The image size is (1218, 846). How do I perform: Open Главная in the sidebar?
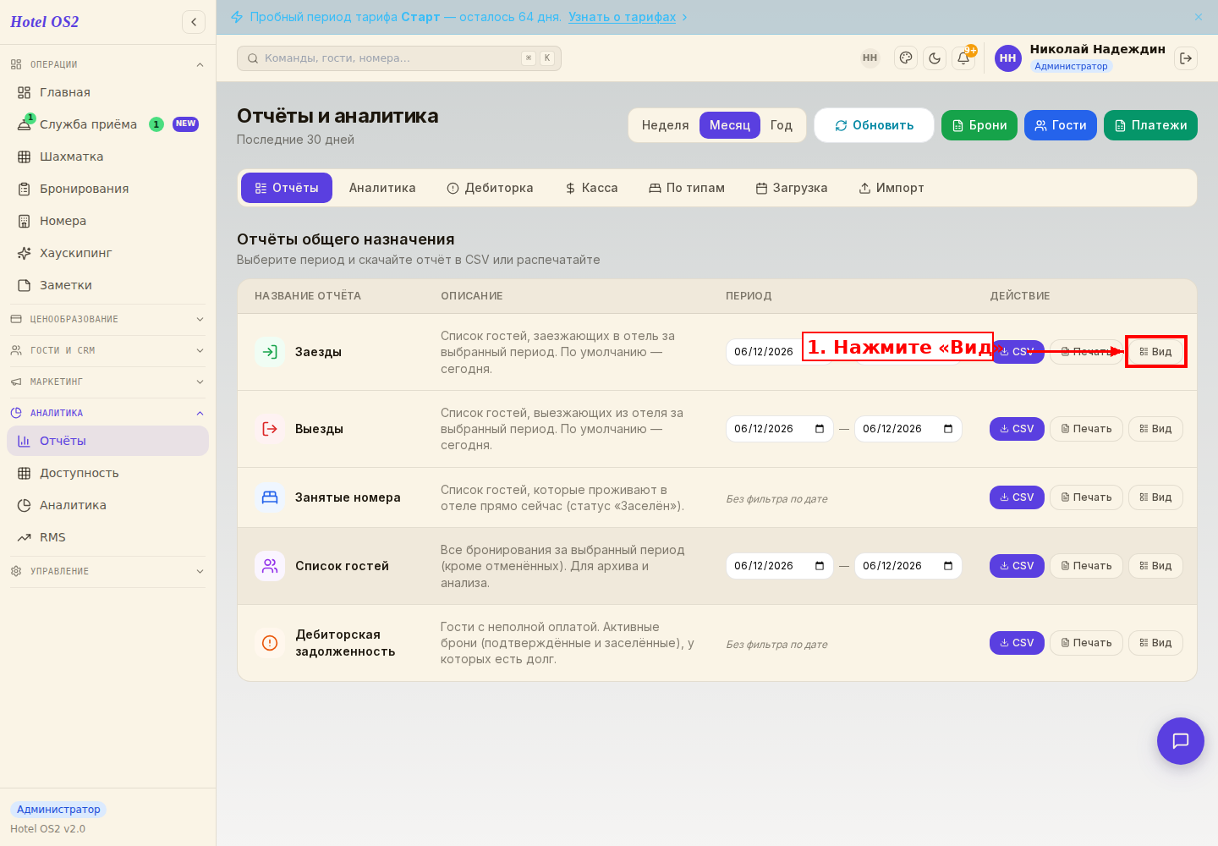click(x=107, y=92)
